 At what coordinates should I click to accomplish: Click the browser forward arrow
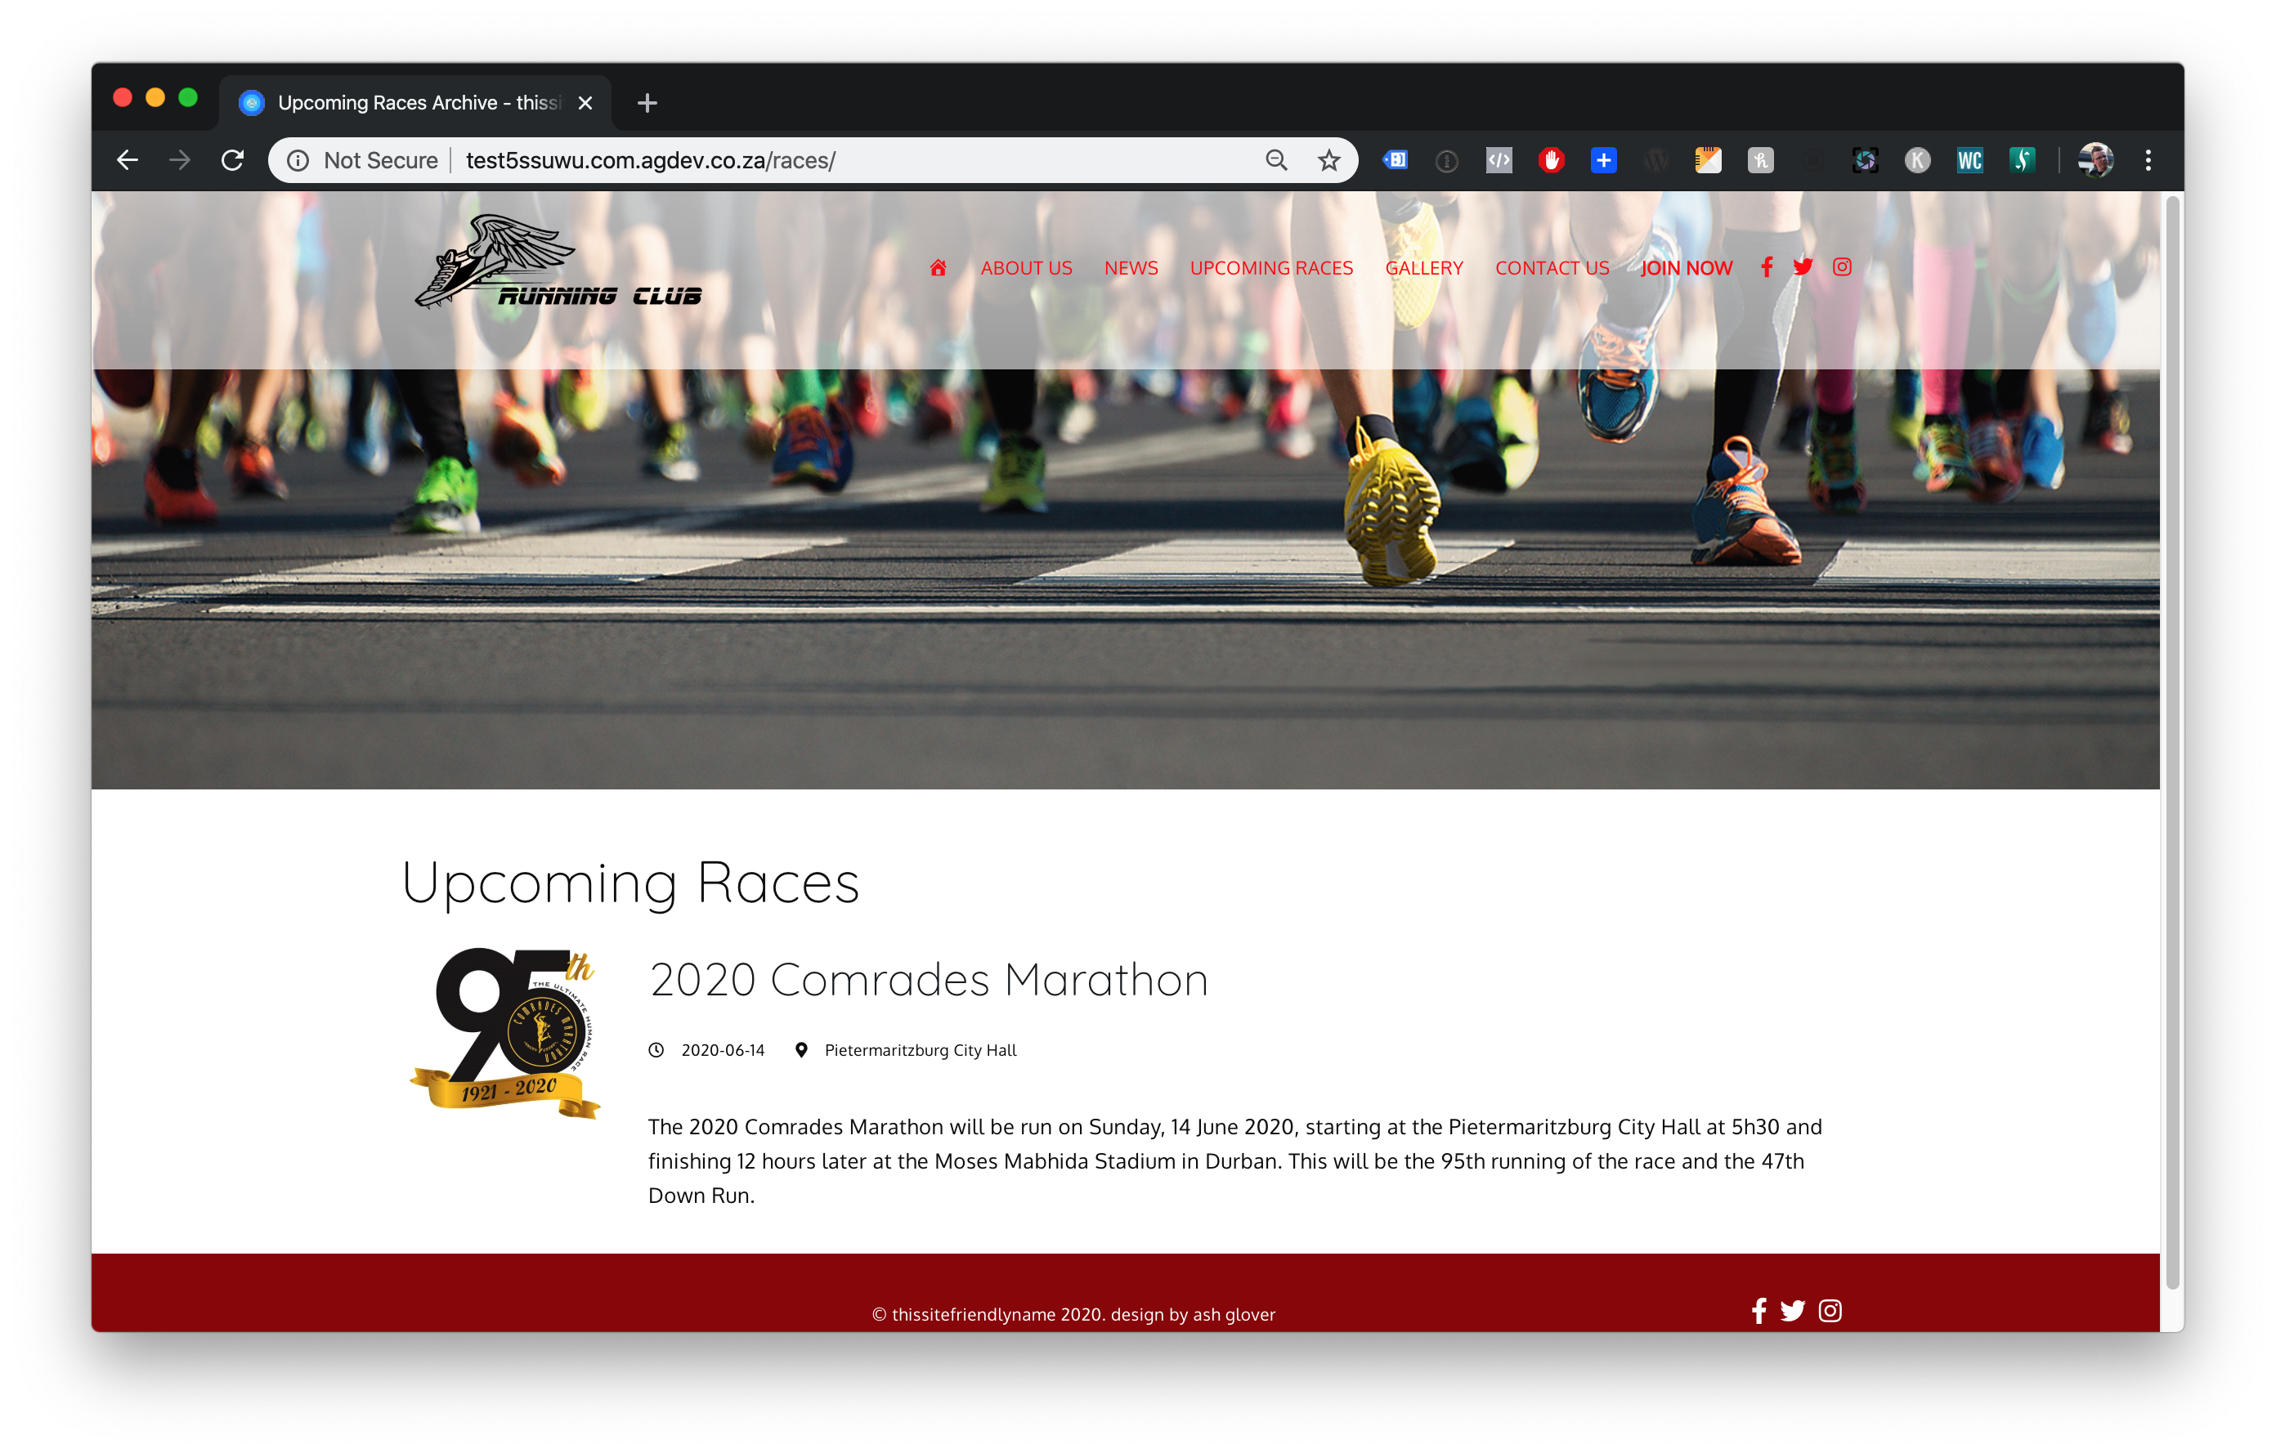coord(180,159)
